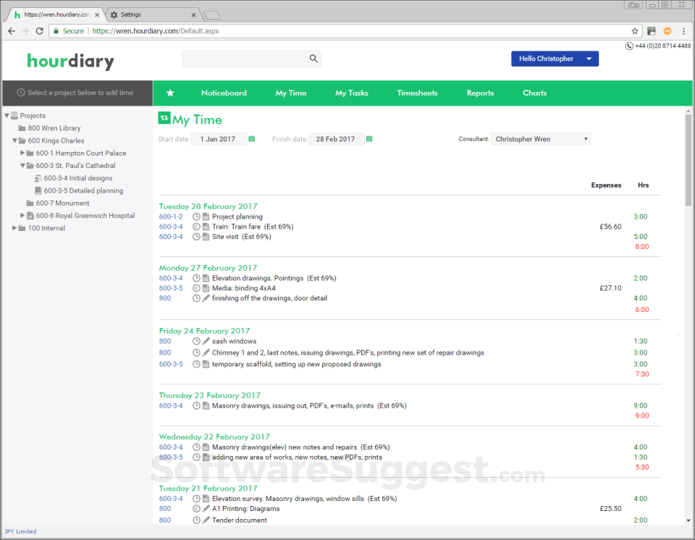Open the Noticeboard tab
Screen dimensions: 695x540
pyautogui.click(x=224, y=93)
